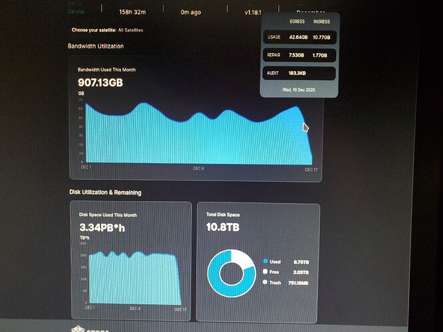Select the gray Trash legend dot
Image resolution: width=443 pixels, height=332 pixels.
265,282
